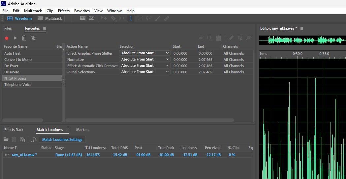Switch to Waveform view

20,18
